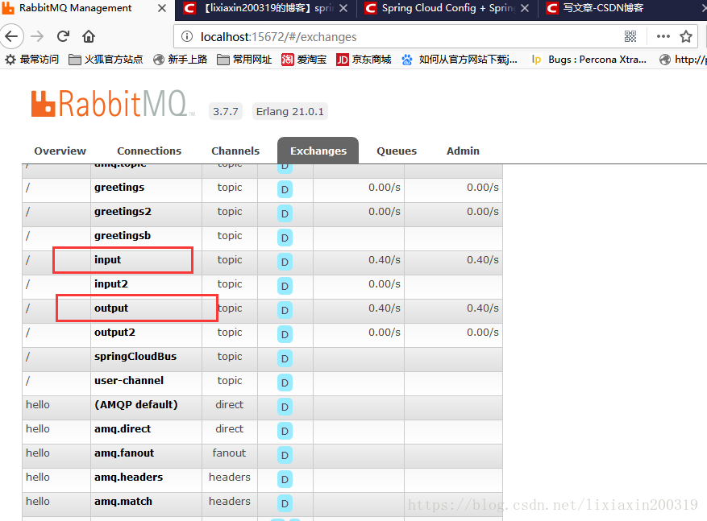Open the Connections tab
The image size is (707, 521).
149,151
